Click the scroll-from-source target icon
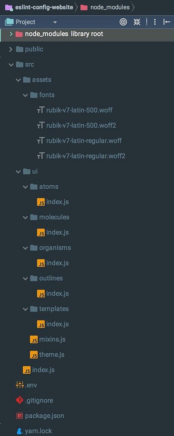The height and width of the screenshot is (436, 174). (123, 22)
